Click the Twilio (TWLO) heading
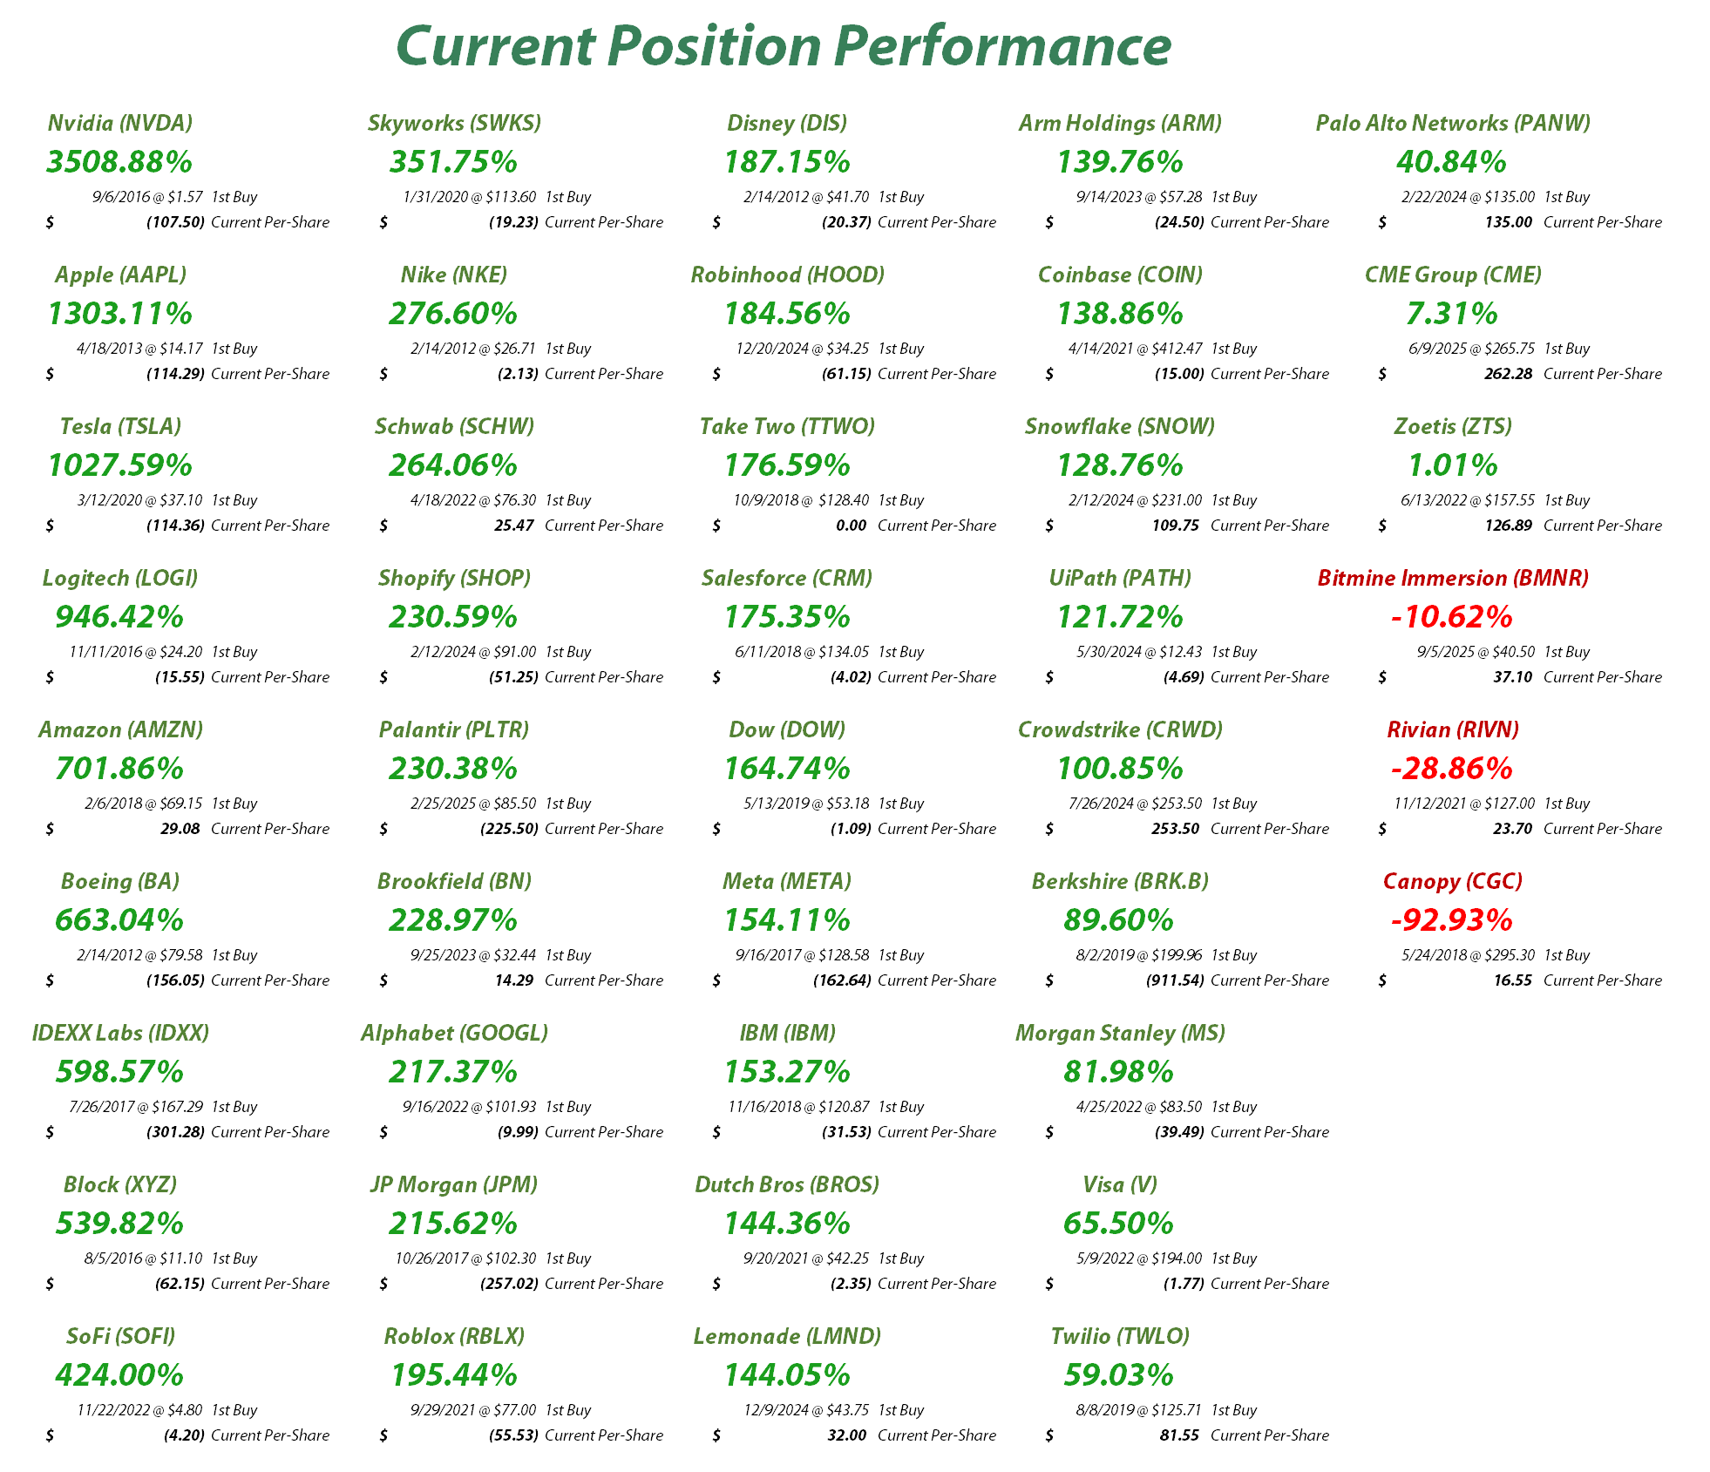This screenshot has height=1472, width=1710. [x=1120, y=1337]
